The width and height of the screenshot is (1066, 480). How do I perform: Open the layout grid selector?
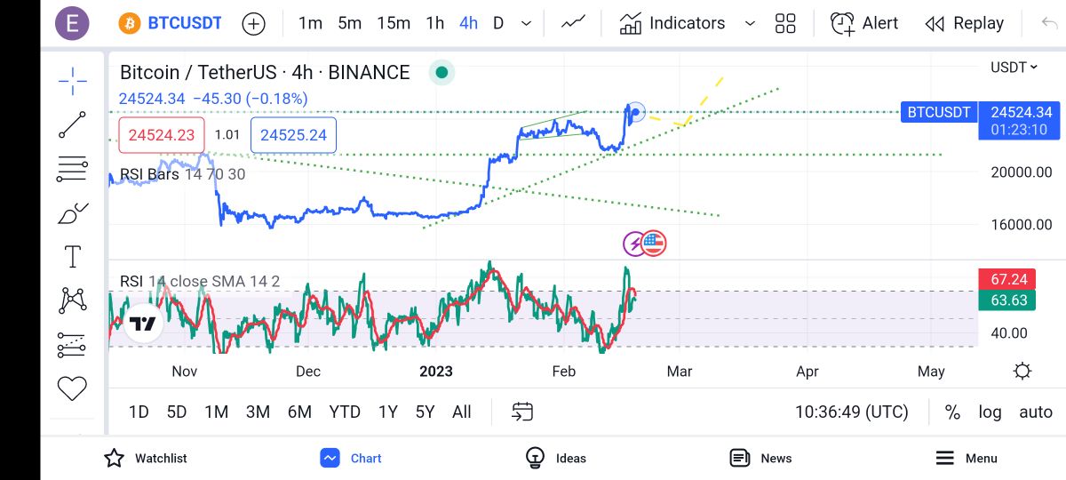pos(785,23)
